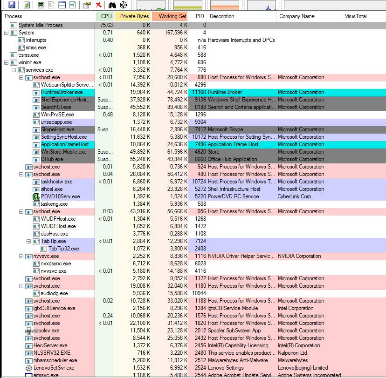
Task: Click the Find Window's Process crosshair icon
Action: (x=123, y=5)
